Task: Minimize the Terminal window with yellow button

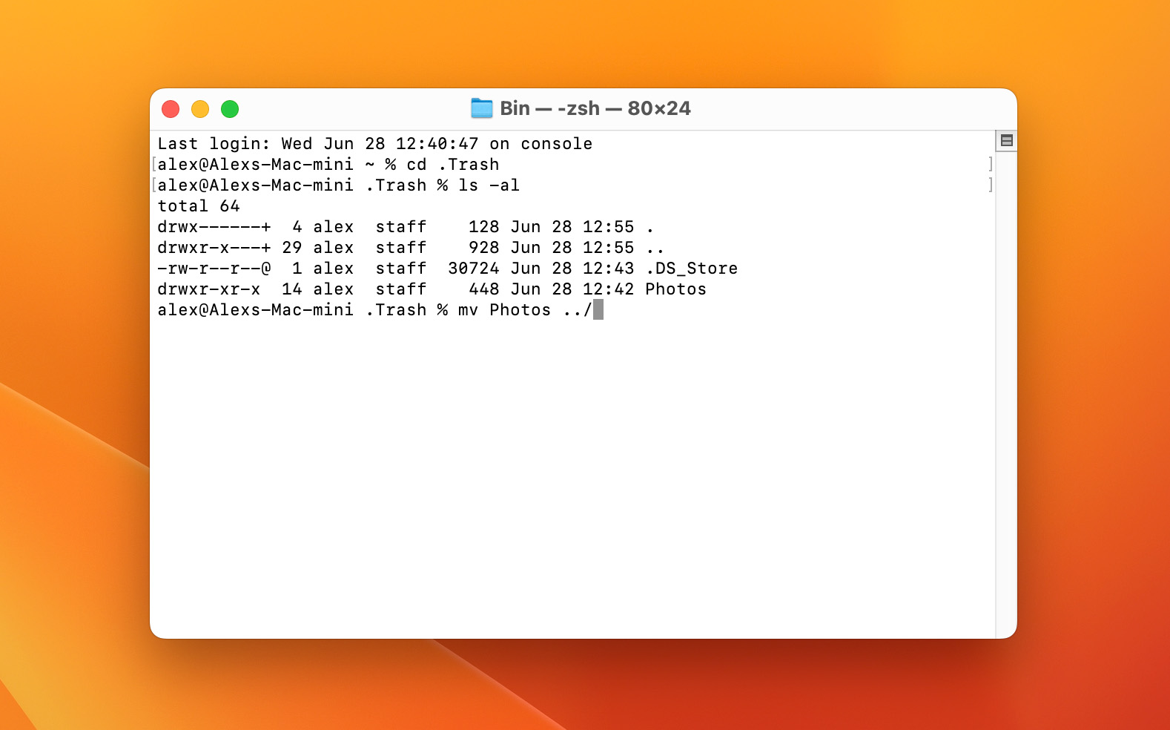Action: (x=200, y=109)
